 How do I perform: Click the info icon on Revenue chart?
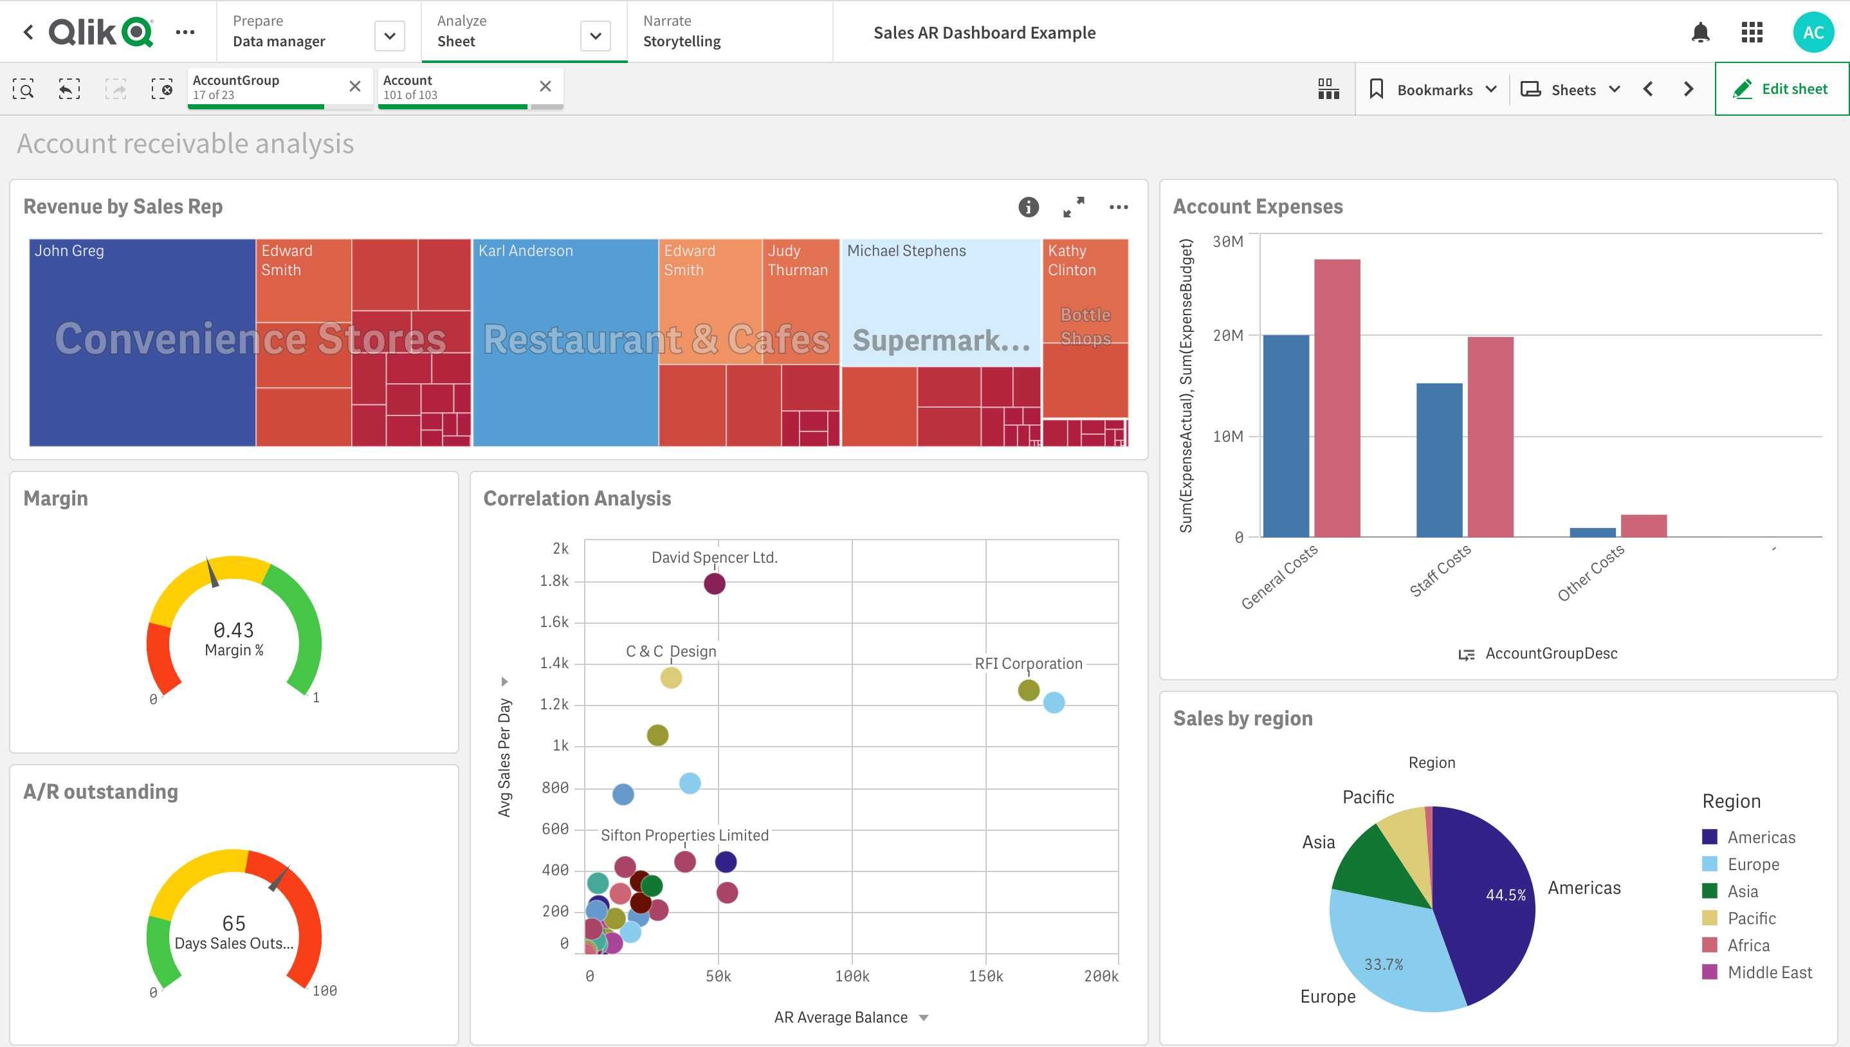point(1028,207)
